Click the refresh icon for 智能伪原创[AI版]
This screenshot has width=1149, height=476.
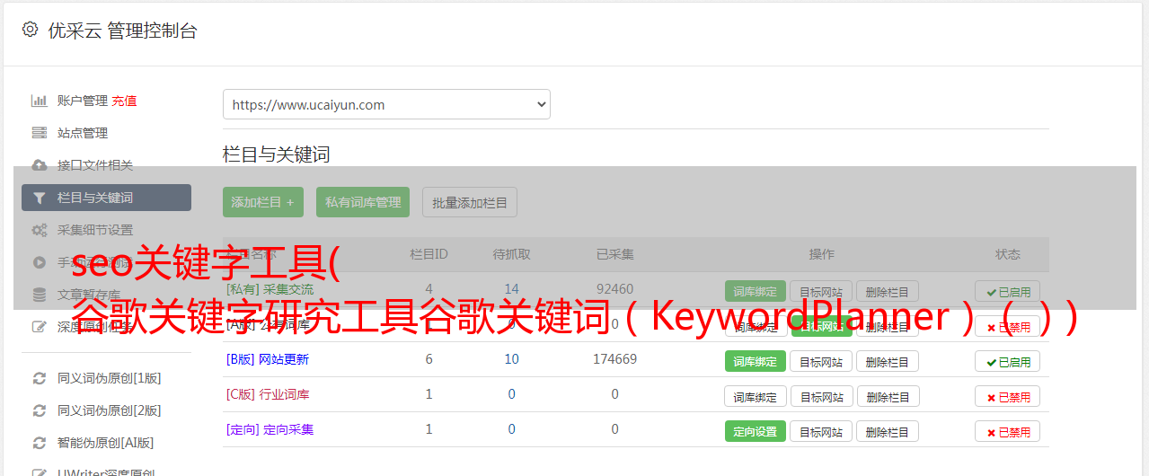click(x=39, y=443)
